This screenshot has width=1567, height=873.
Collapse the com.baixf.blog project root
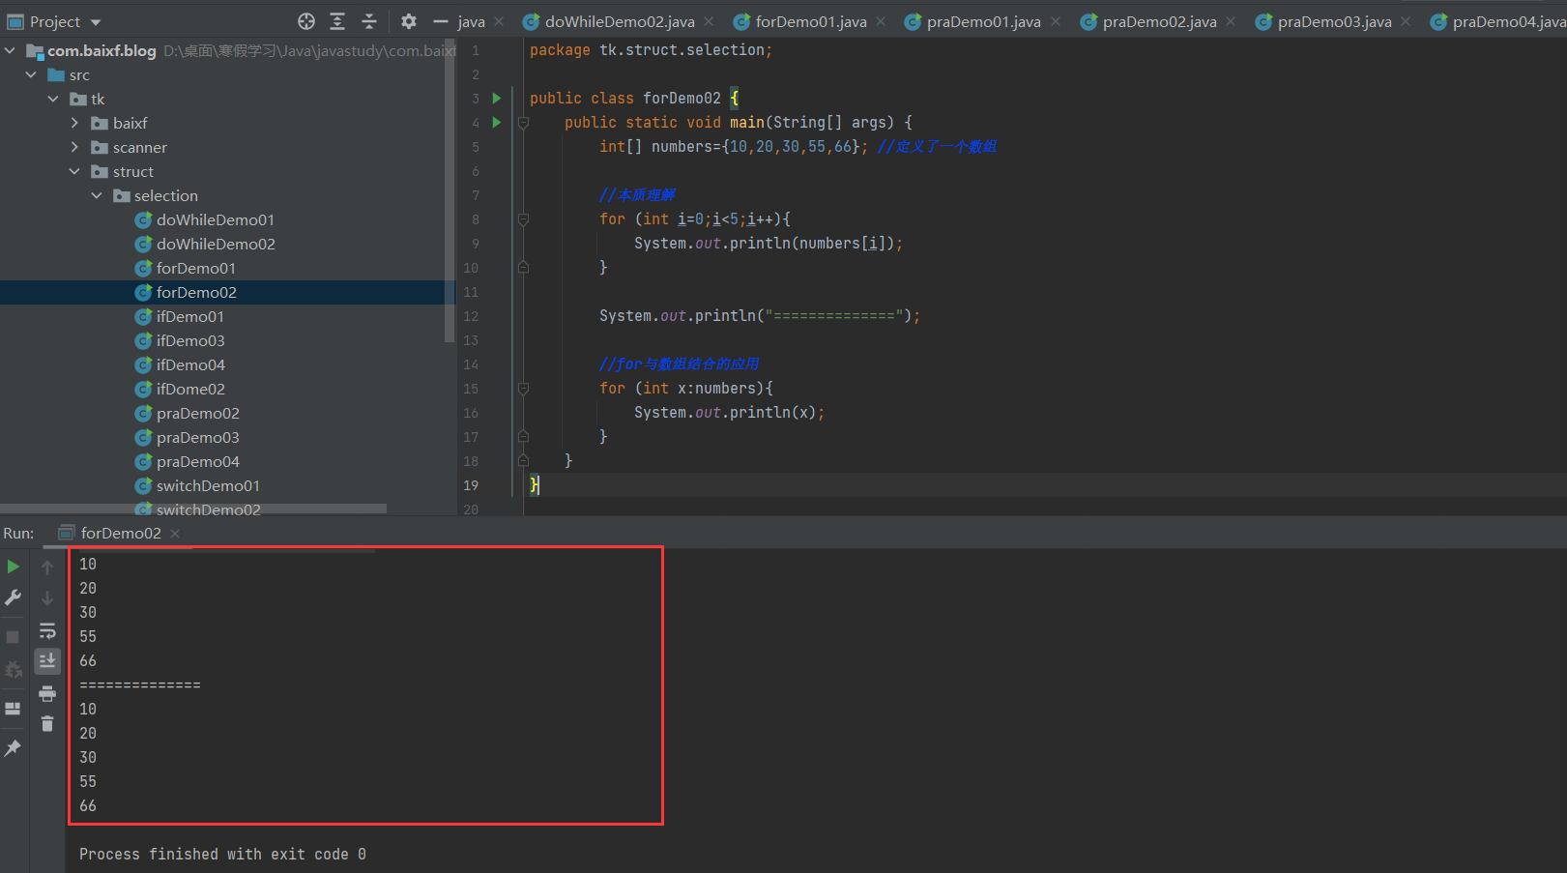[11, 50]
